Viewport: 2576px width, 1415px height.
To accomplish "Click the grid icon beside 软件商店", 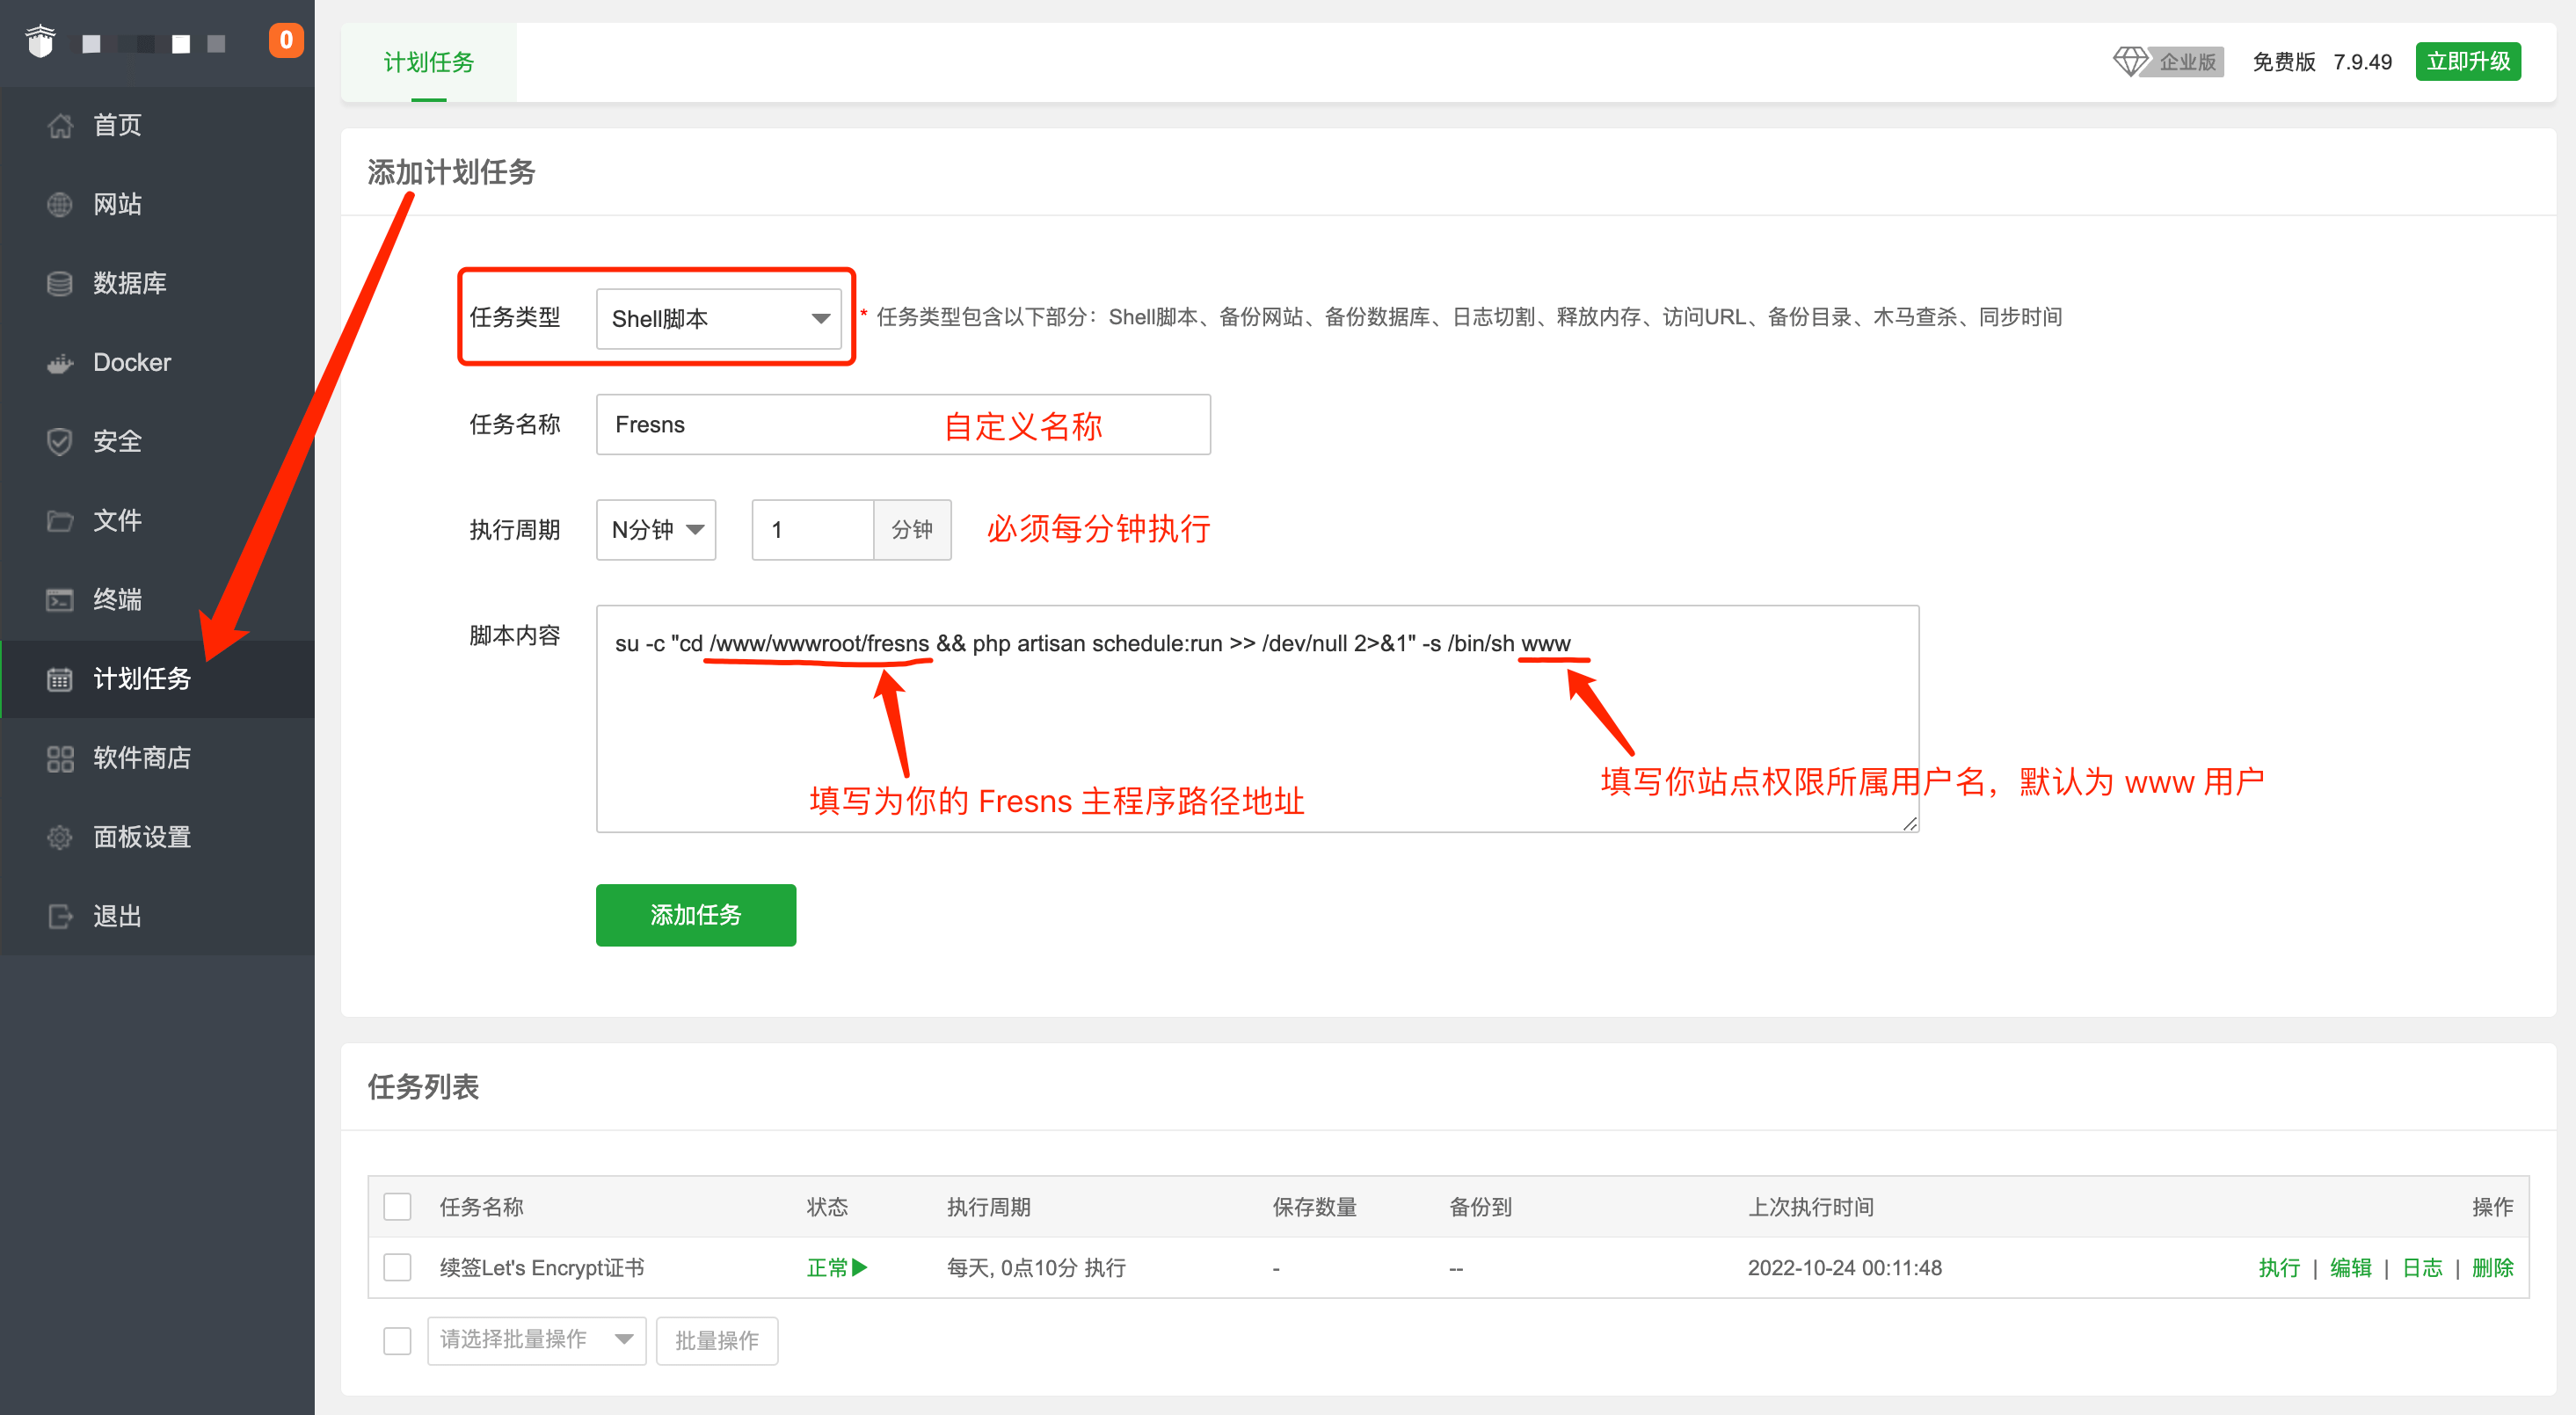I will coord(60,758).
